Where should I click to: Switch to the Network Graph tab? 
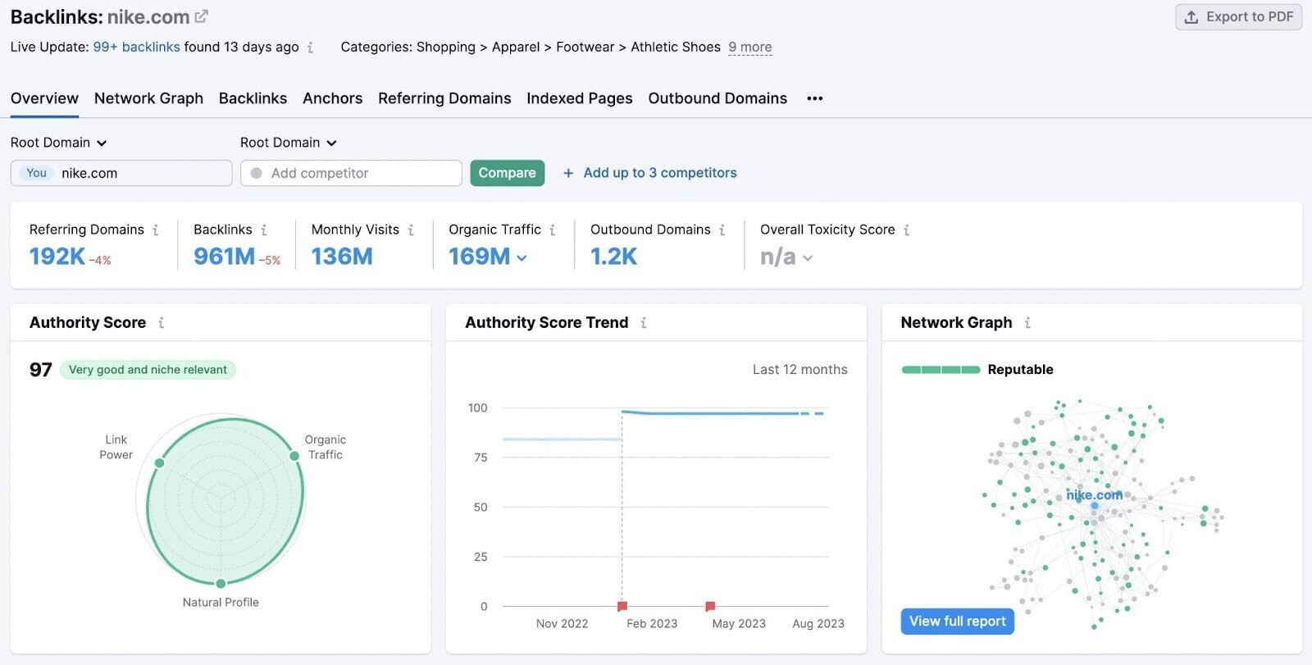[148, 98]
